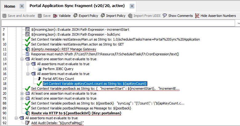
Task: Click the Show Comments speech bubble icon
Action: click(165, 16)
